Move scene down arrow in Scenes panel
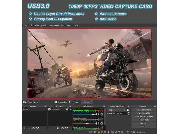The width and height of the screenshot is (179, 134). click(x=37, y=128)
